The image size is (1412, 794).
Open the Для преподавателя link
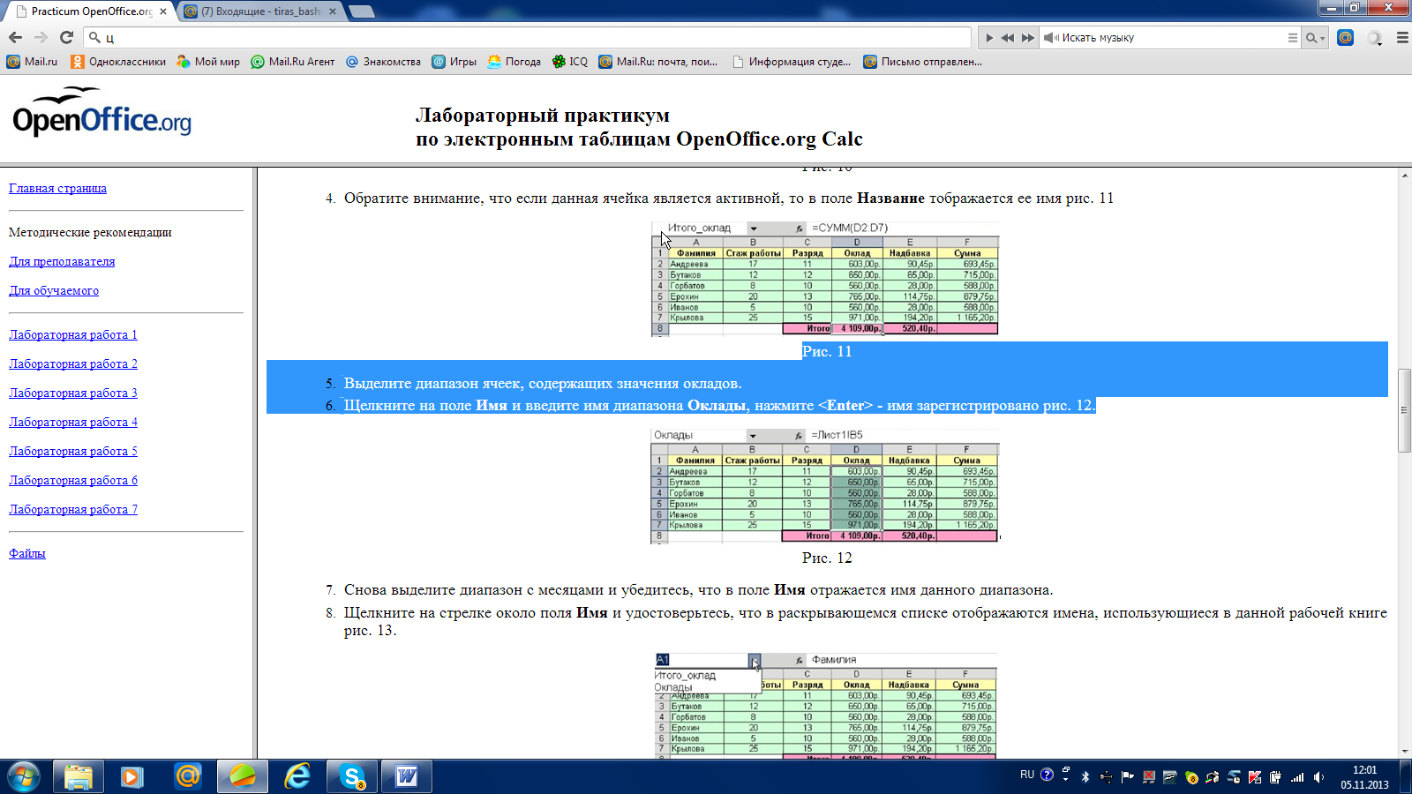tap(62, 261)
